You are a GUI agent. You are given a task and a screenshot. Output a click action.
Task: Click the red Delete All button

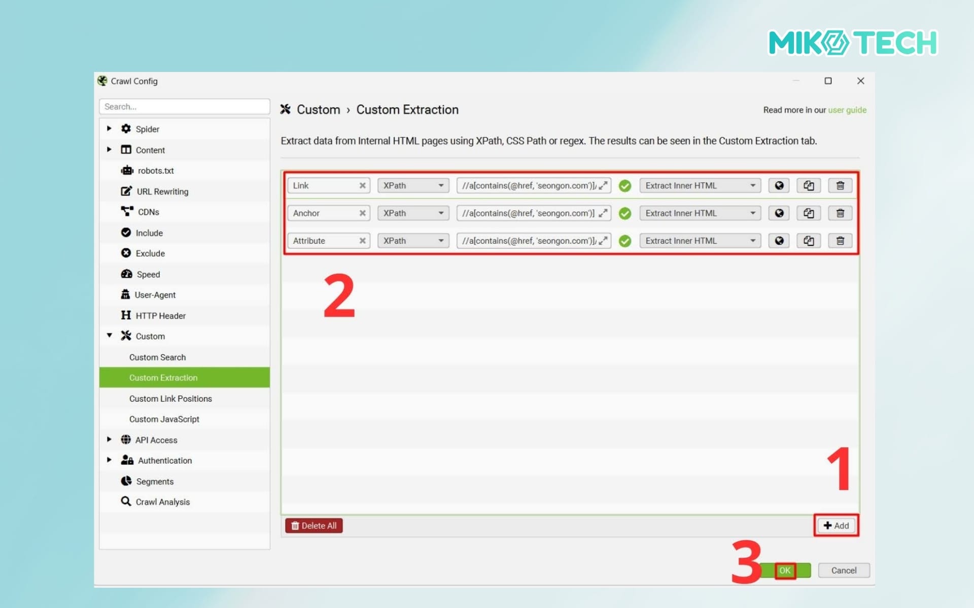[314, 525]
